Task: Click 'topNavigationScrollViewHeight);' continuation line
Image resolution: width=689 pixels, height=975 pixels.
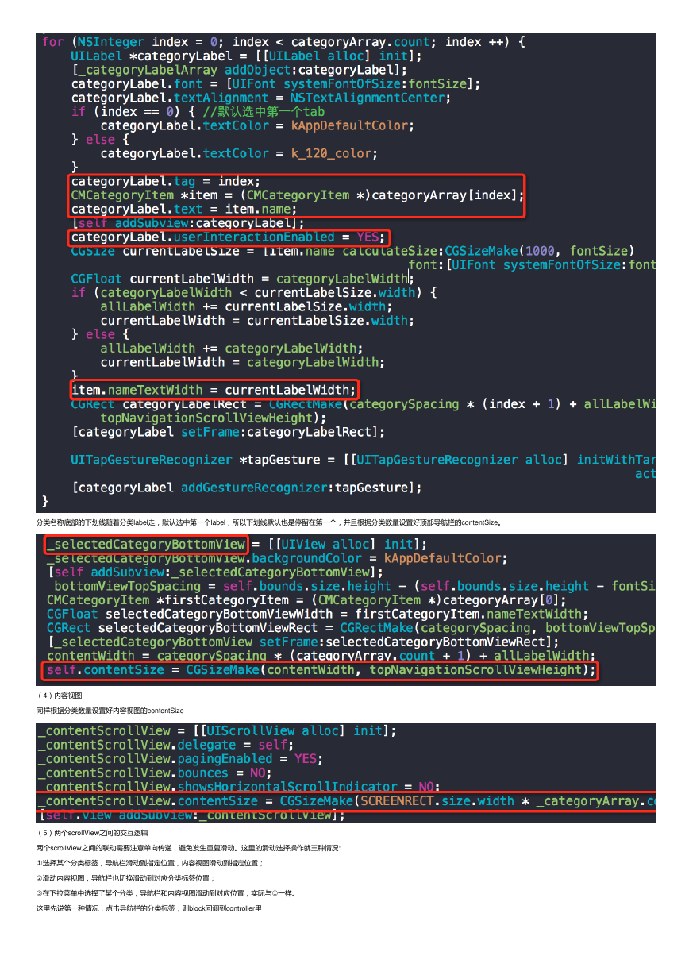Action: coord(214,418)
